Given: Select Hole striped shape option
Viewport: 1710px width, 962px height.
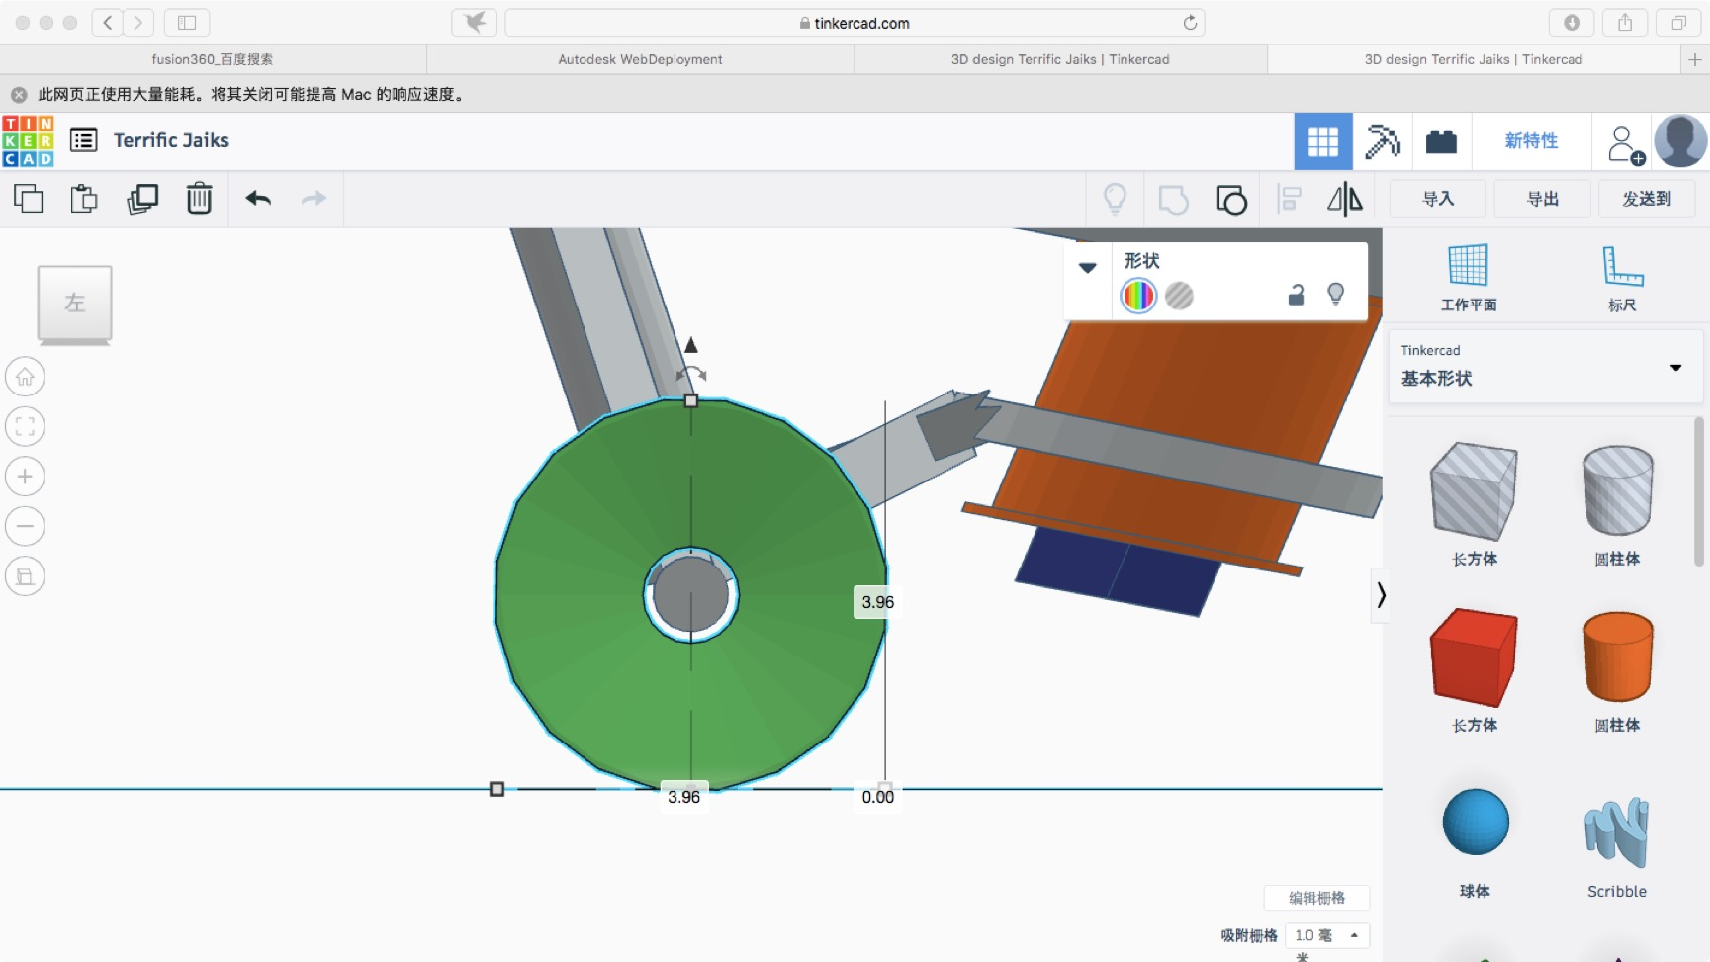Looking at the screenshot, I should tap(1179, 296).
